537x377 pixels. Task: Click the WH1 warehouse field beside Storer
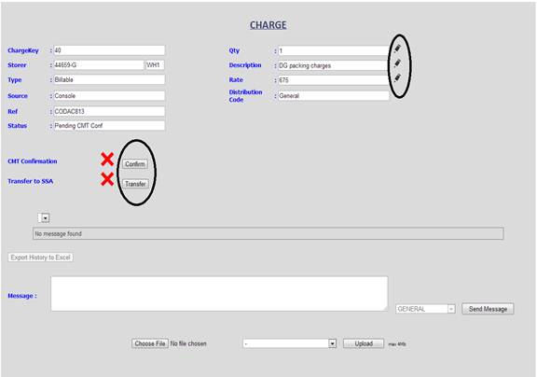[x=155, y=65]
